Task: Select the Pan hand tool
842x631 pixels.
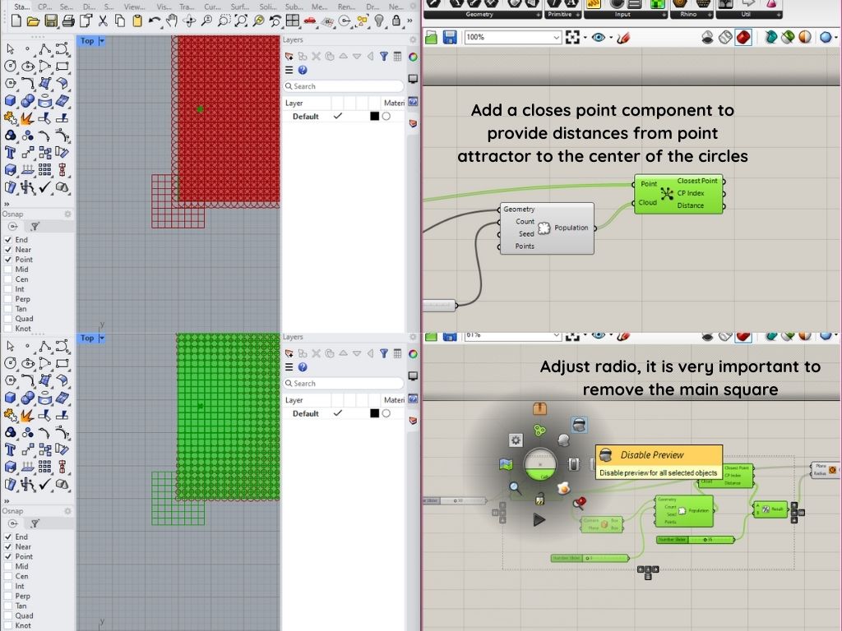Action: 171,21
